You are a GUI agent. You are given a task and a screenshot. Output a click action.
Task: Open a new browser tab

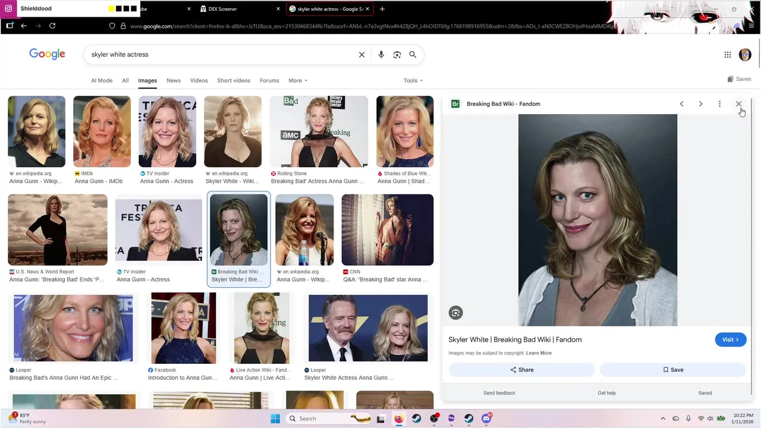tap(382, 9)
